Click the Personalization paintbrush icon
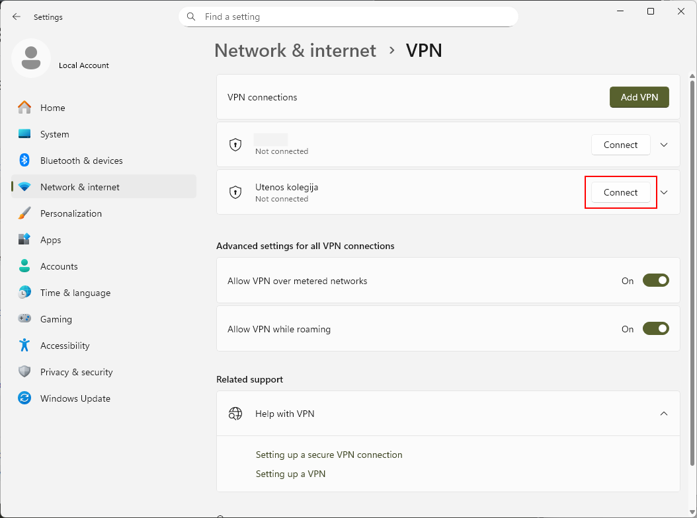Screen dimensions: 697x518 (24, 213)
